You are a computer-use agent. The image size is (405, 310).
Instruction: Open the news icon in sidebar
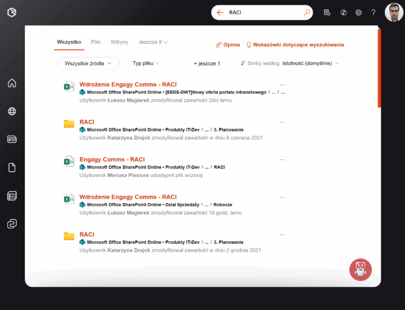pos(12,139)
